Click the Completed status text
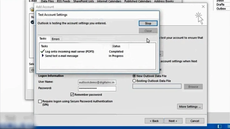This screenshot has height=129, width=230. coord(116,52)
